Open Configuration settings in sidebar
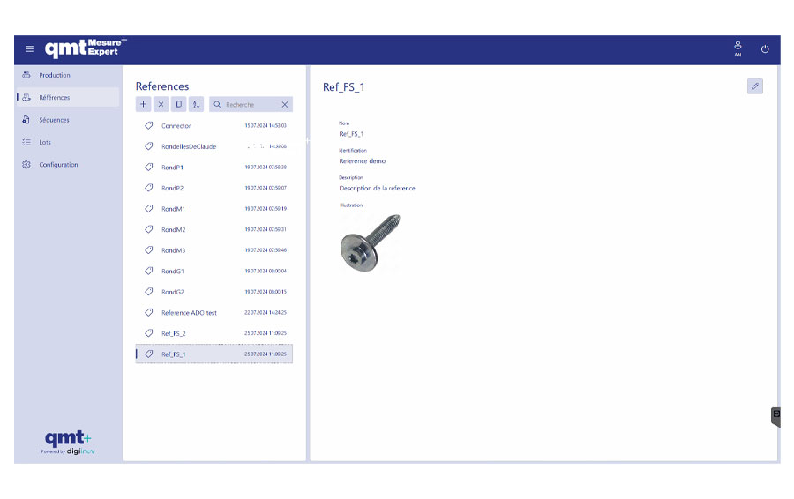Screen dimensions: 794x499 [58, 165]
